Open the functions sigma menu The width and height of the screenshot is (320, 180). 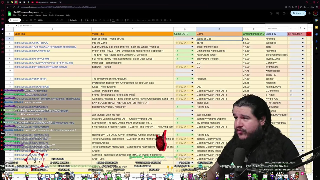coord(170,20)
